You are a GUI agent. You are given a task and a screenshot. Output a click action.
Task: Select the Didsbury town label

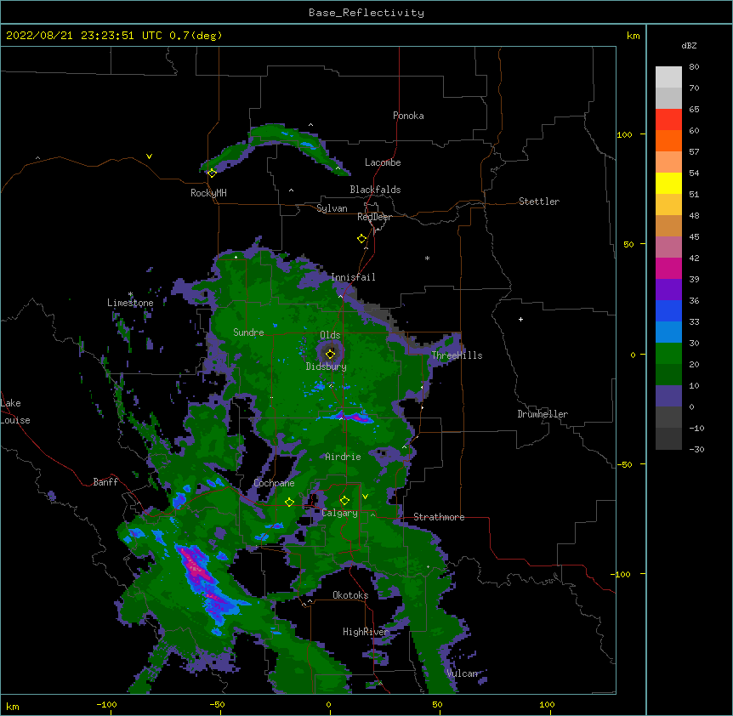click(x=327, y=367)
